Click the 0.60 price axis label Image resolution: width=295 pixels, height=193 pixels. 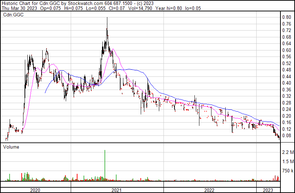[x=286, y=50]
